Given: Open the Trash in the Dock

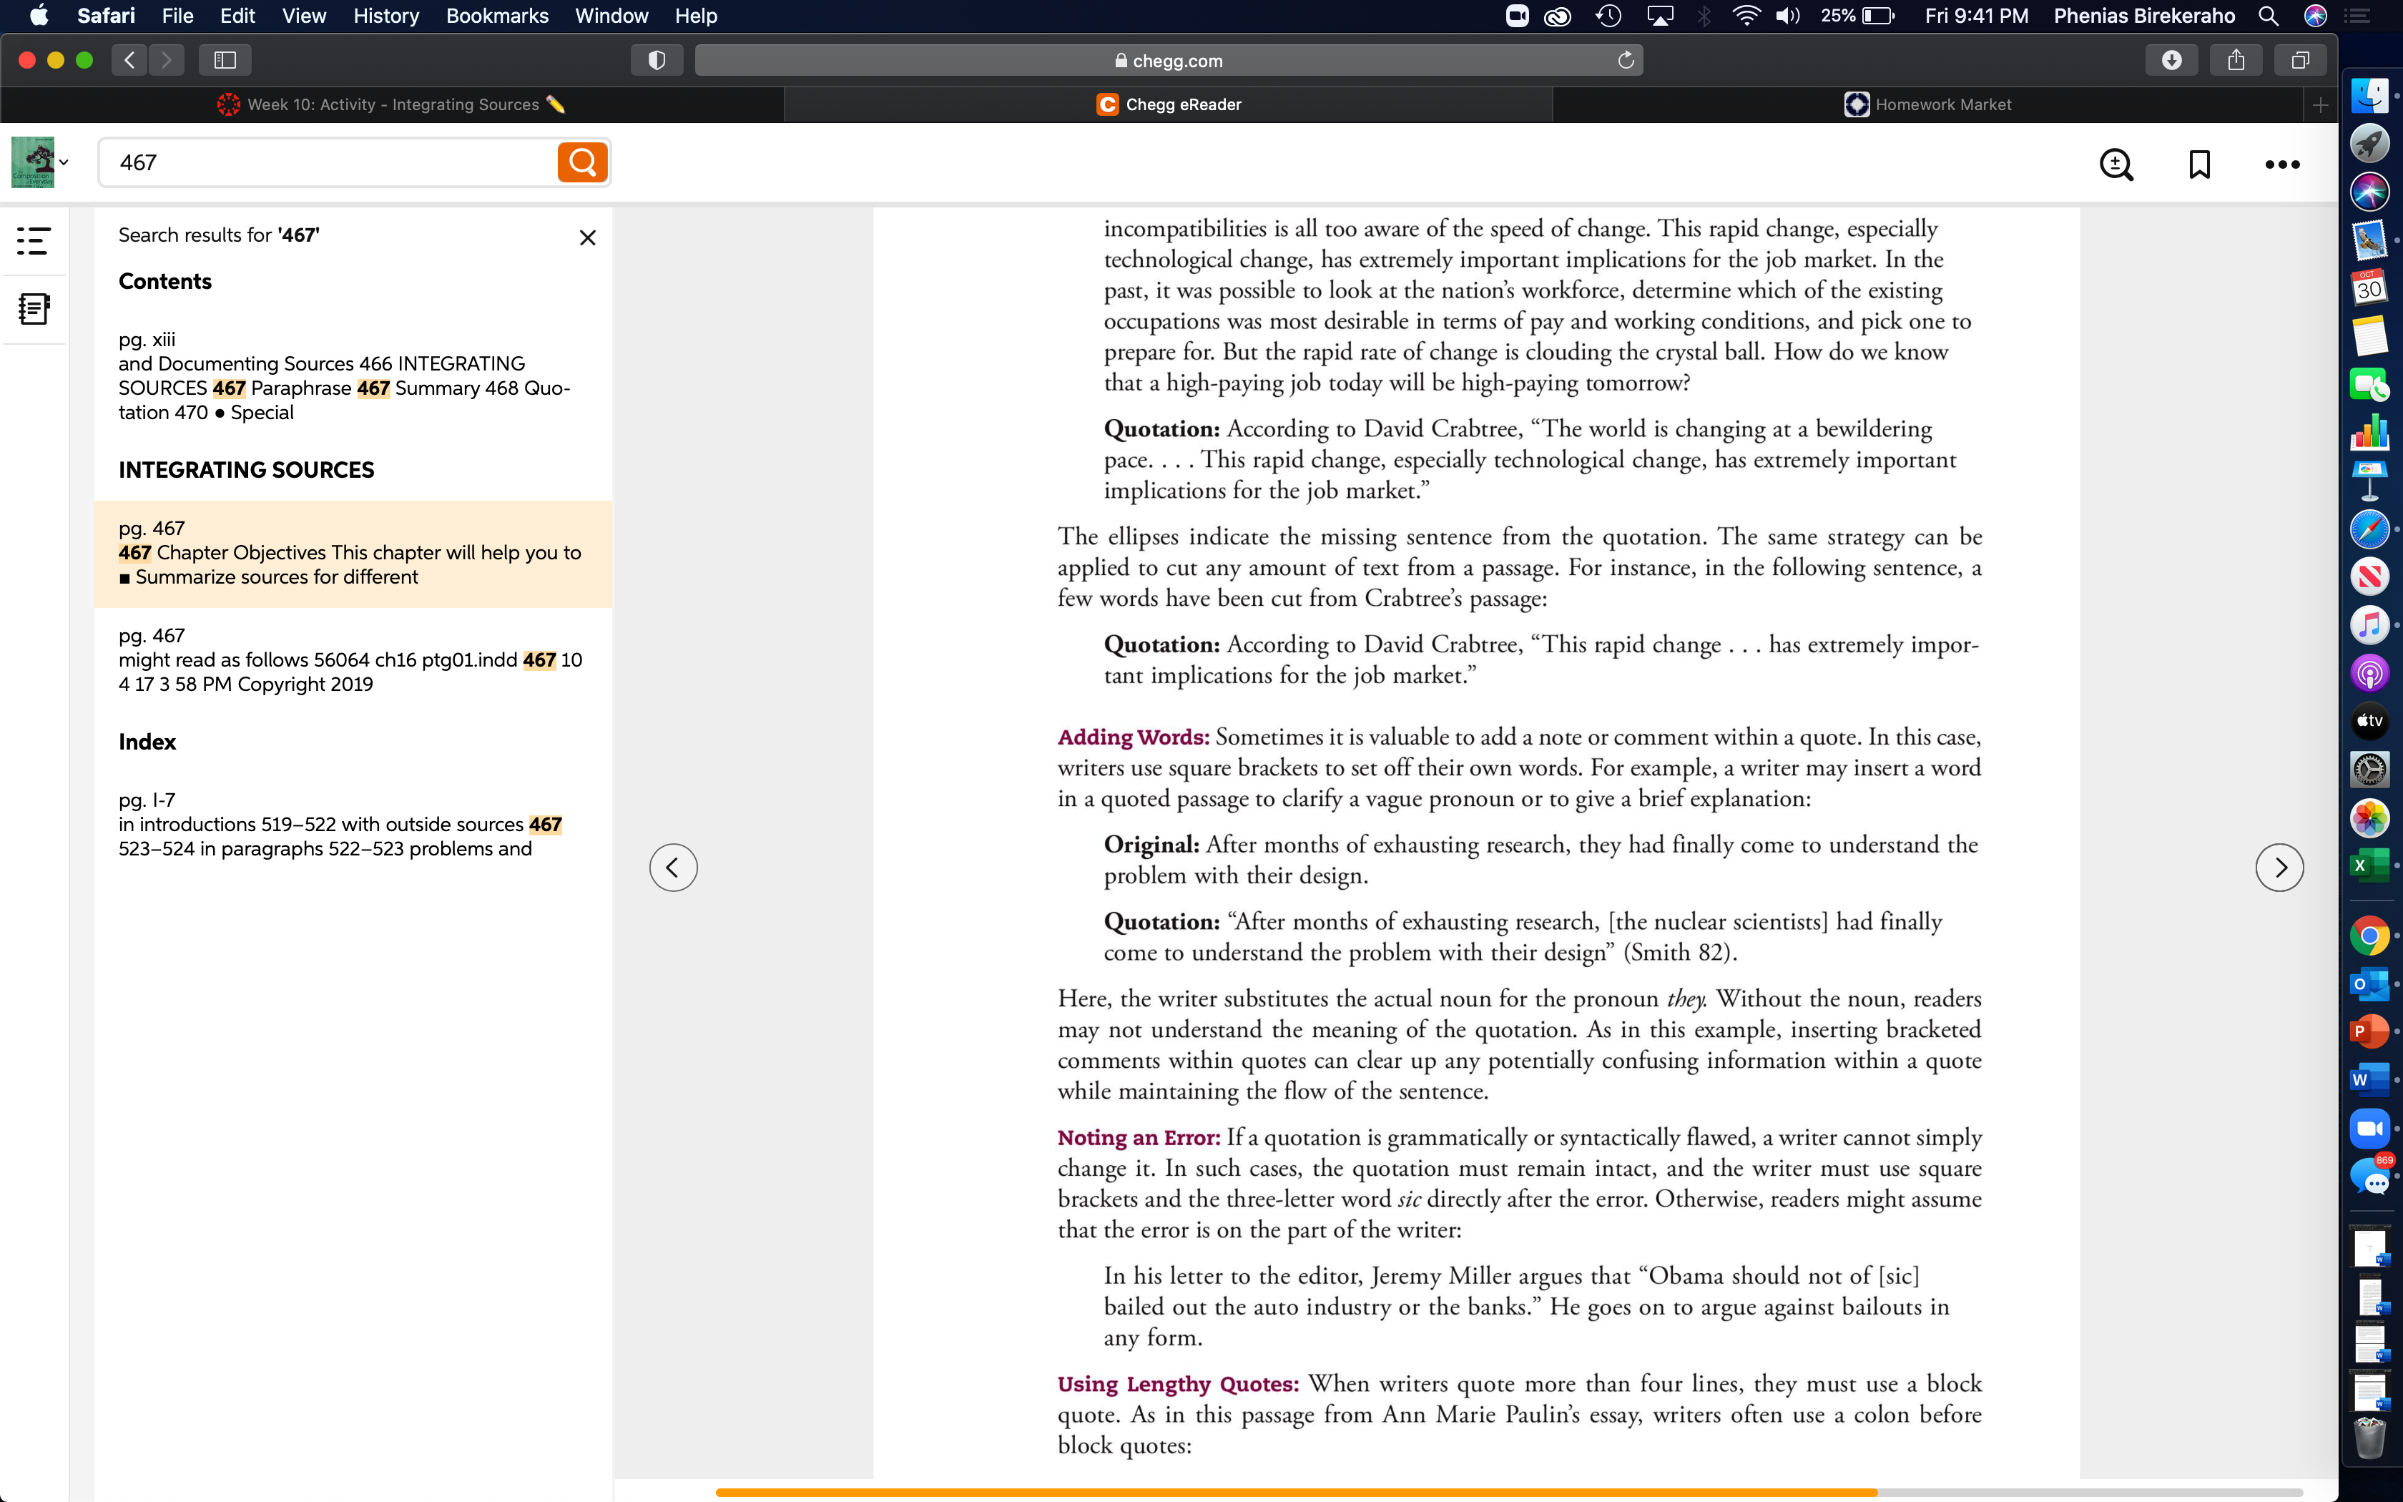Looking at the screenshot, I should coord(2370,1438).
